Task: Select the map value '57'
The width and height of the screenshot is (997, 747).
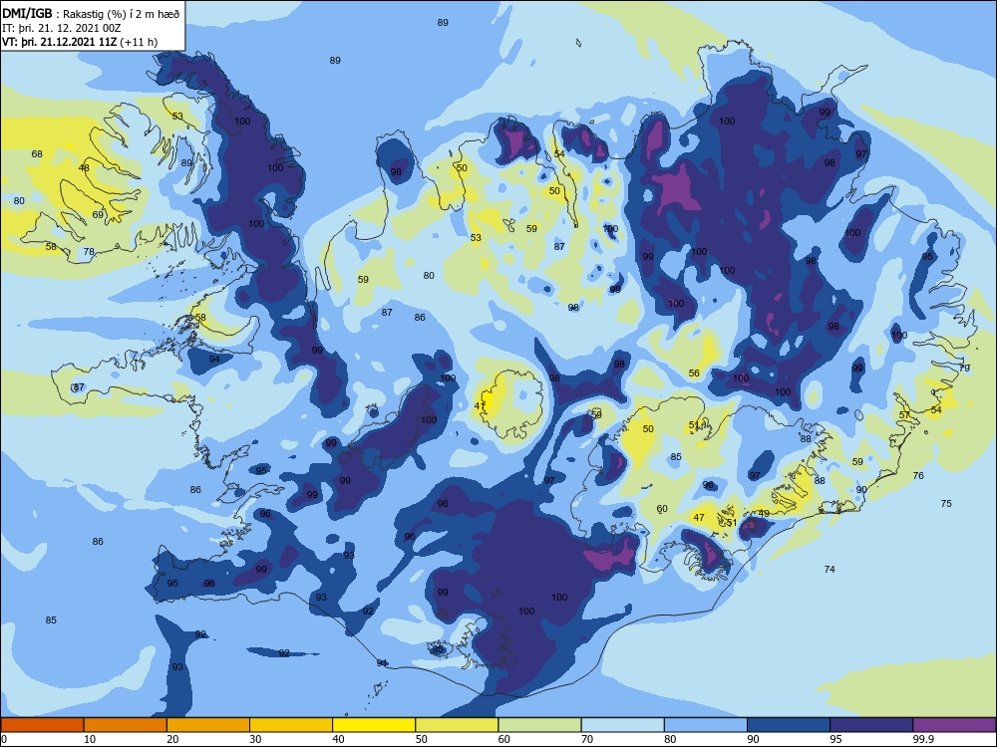Action: tap(904, 415)
